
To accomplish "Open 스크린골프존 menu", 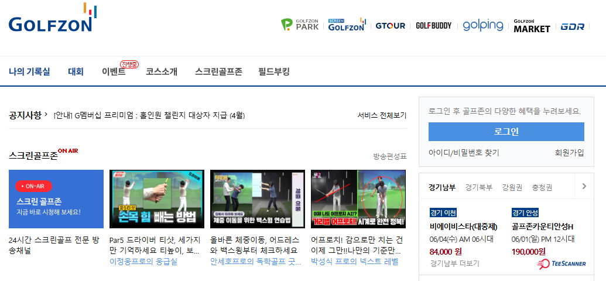I will 219,72.
